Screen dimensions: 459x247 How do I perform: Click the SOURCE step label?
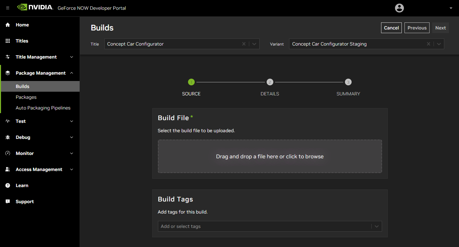(191, 94)
